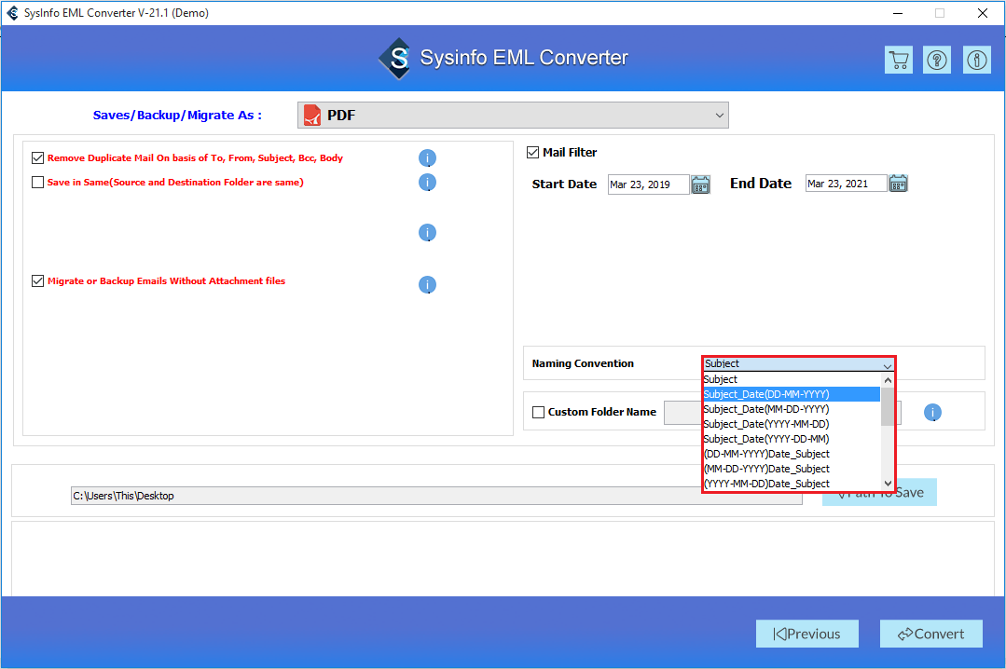The image size is (1006, 669).
Task: Show info for Save in Same option
Action: (x=427, y=183)
